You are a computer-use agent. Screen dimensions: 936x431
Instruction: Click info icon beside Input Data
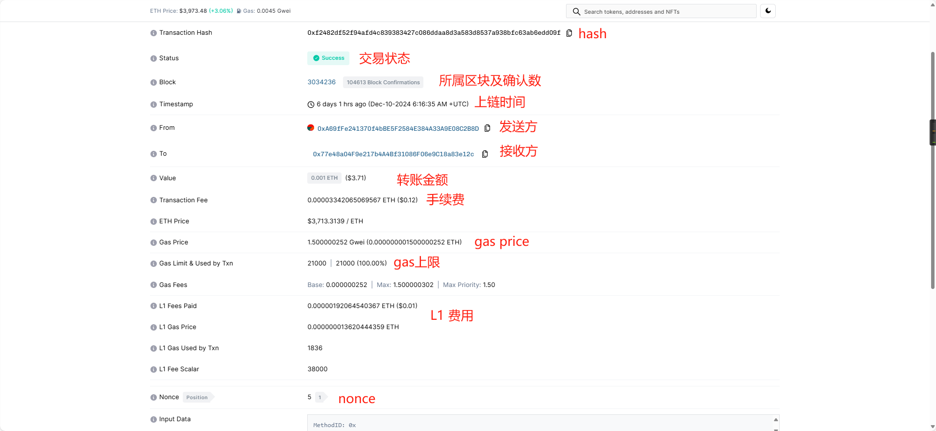pos(153,419)
